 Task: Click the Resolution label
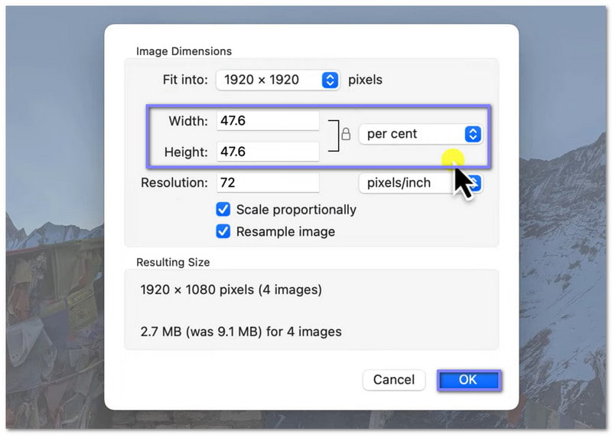tap(174, 183)
